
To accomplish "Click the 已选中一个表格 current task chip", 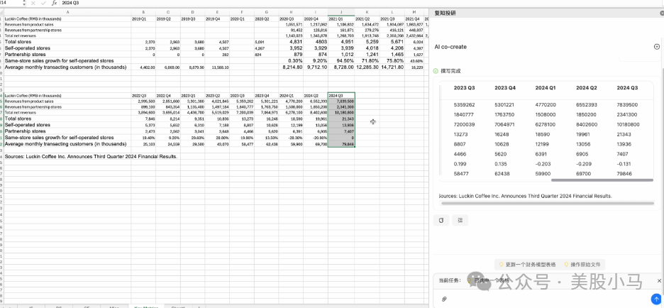I will [x=488, y=280].
